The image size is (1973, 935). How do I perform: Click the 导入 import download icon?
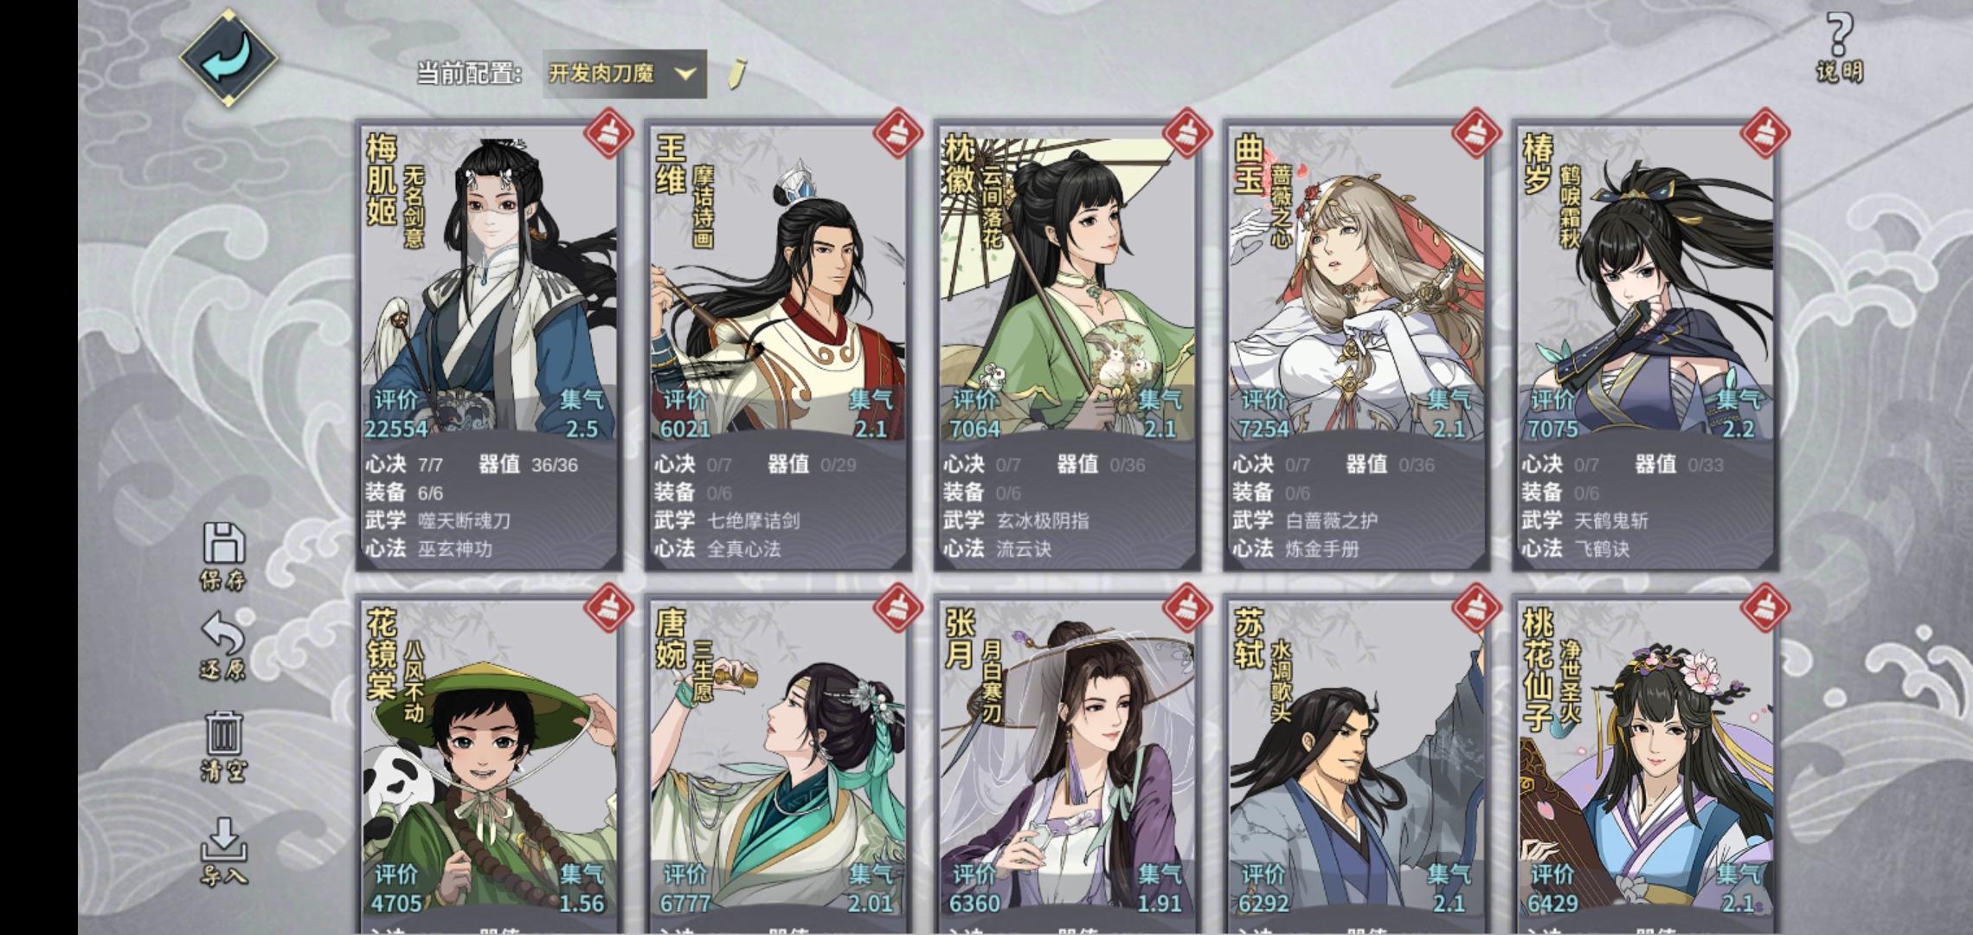(223, 852)
